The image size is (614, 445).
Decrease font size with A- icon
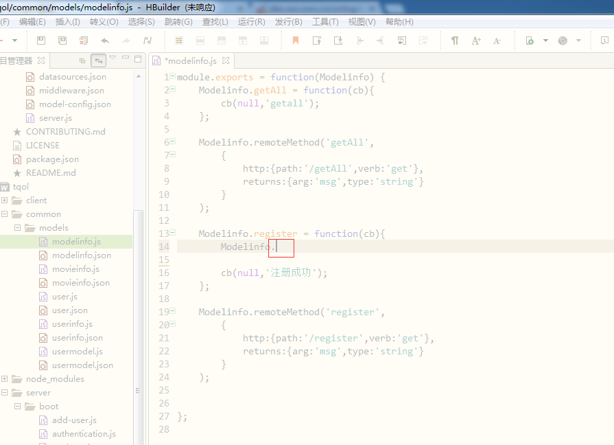coord(497,41)
